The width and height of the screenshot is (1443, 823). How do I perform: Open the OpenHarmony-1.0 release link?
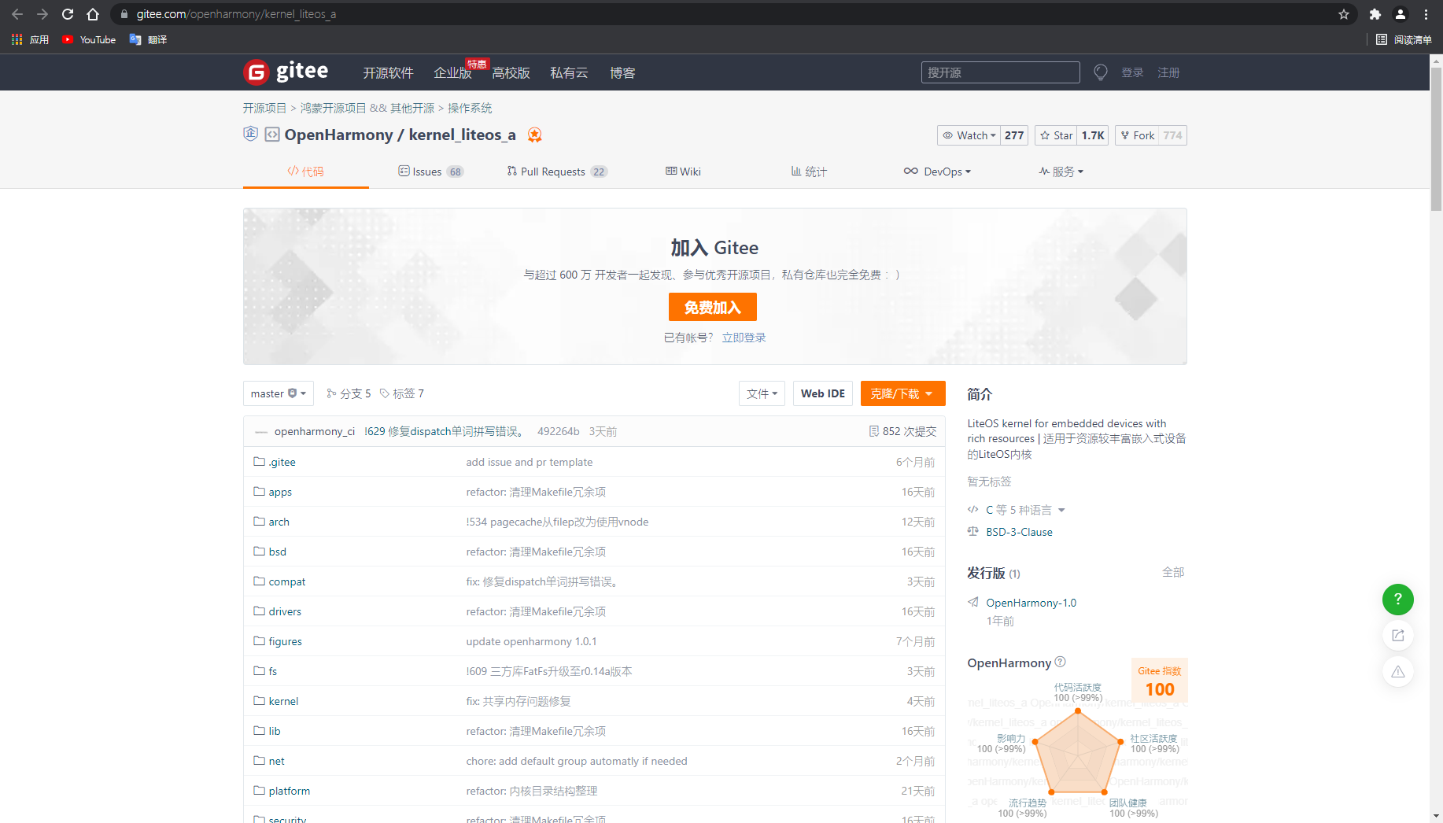point(1031,603)
